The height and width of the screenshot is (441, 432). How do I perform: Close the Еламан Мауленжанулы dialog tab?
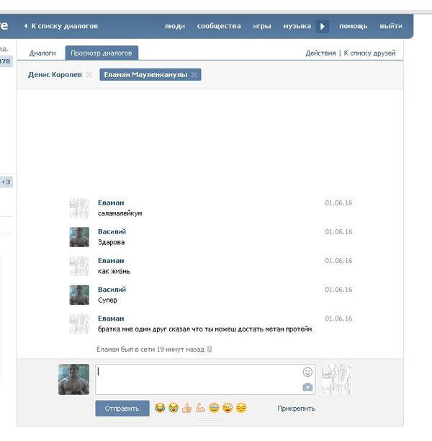(194, 75)
